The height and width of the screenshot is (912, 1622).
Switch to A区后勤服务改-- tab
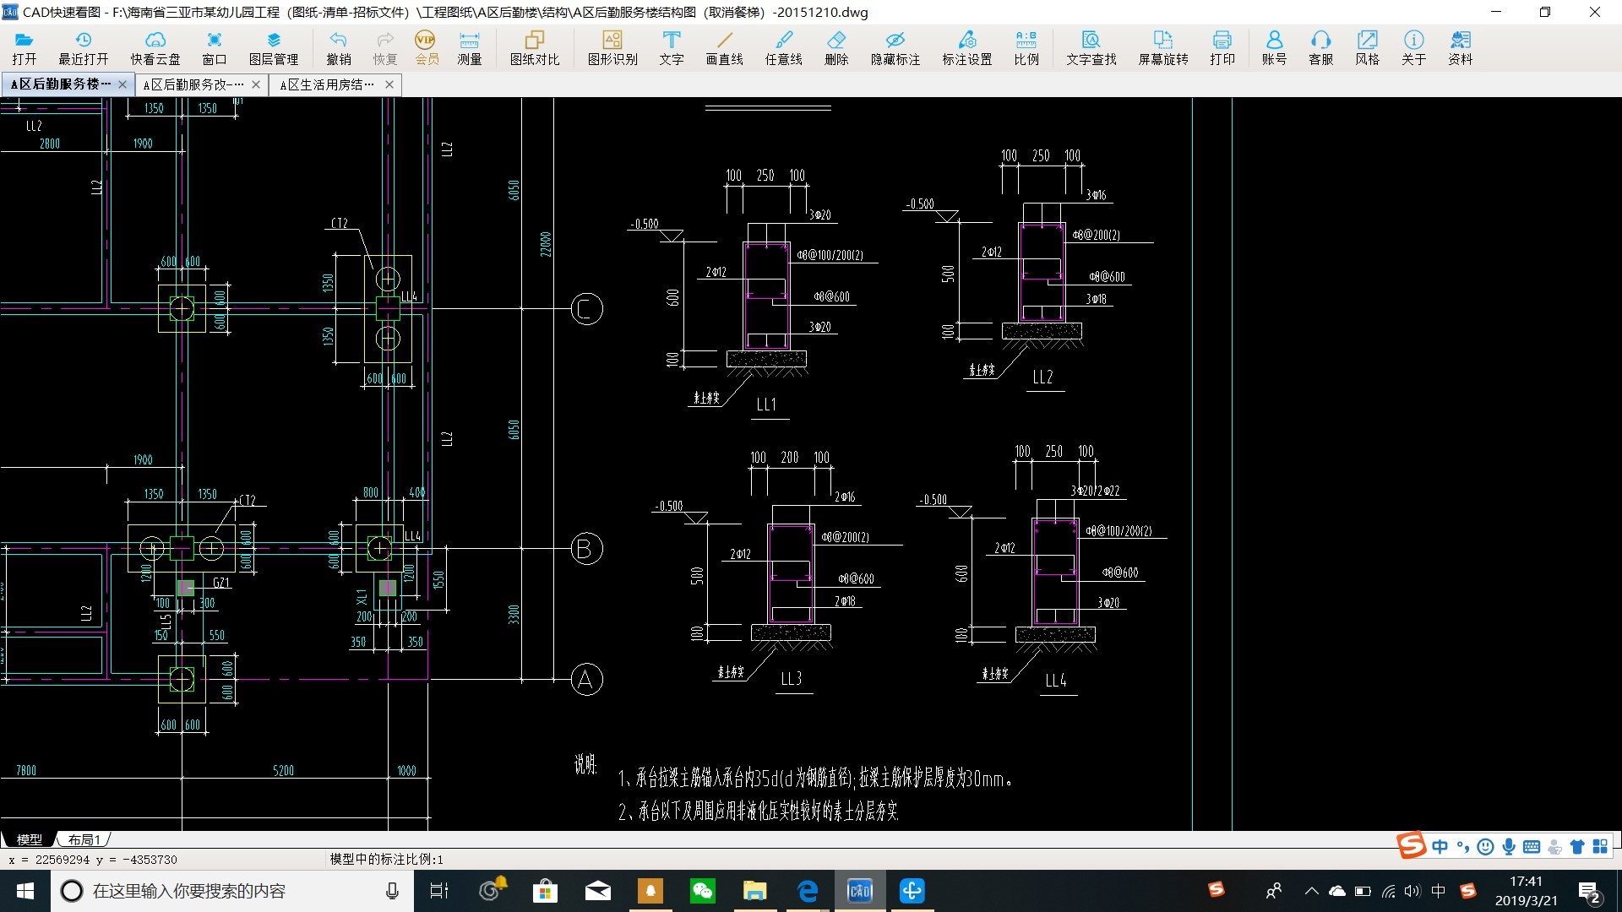190,84
